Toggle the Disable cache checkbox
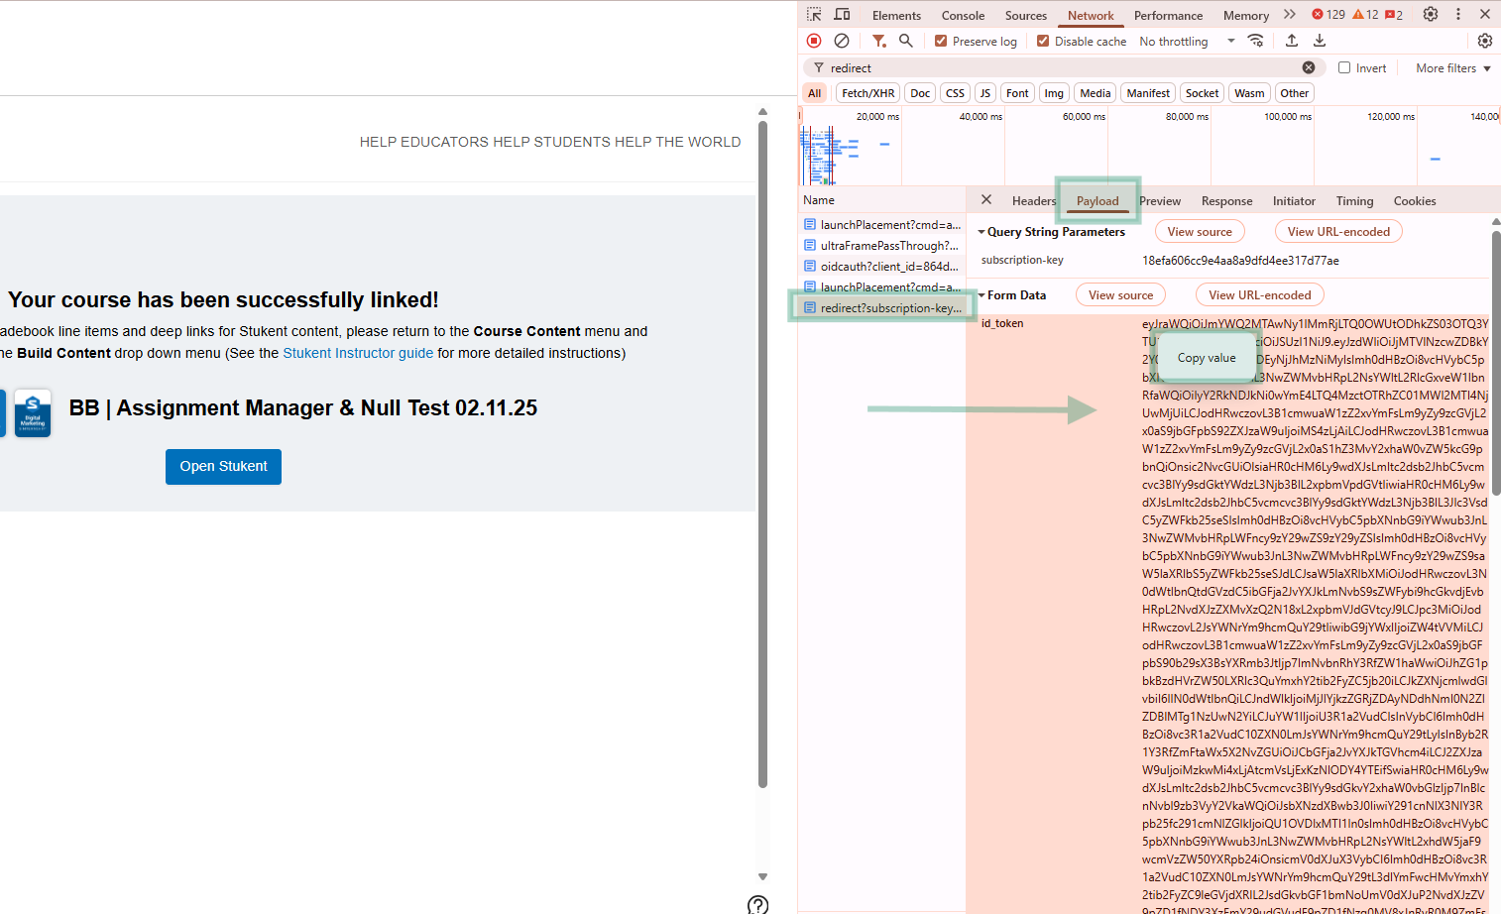 pyautogui.click(x=1043, y=41)
